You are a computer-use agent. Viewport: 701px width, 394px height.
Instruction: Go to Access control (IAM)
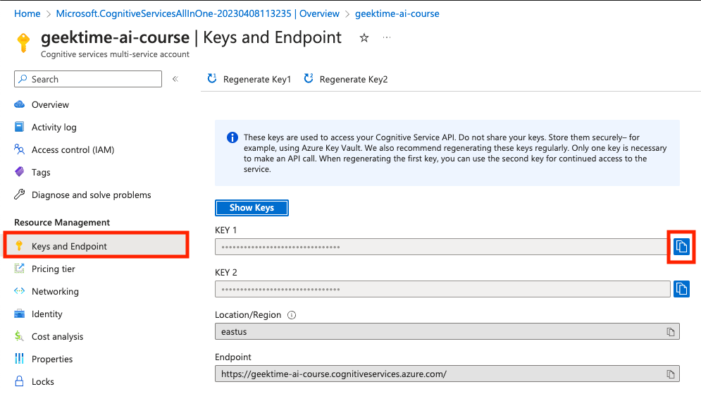point(73,149)
